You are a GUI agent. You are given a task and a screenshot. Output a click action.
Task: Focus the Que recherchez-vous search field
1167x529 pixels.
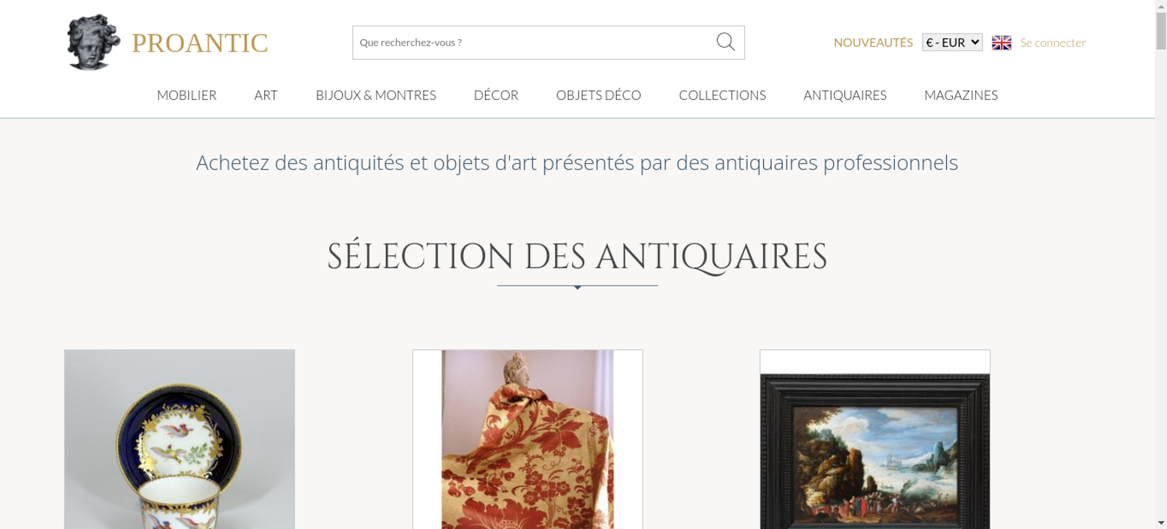[x=534, y=43]
